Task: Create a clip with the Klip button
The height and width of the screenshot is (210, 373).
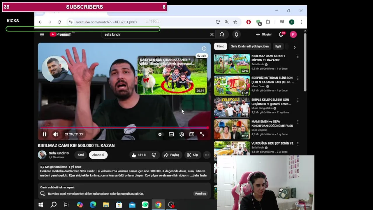Action: [x=192, y=155]
